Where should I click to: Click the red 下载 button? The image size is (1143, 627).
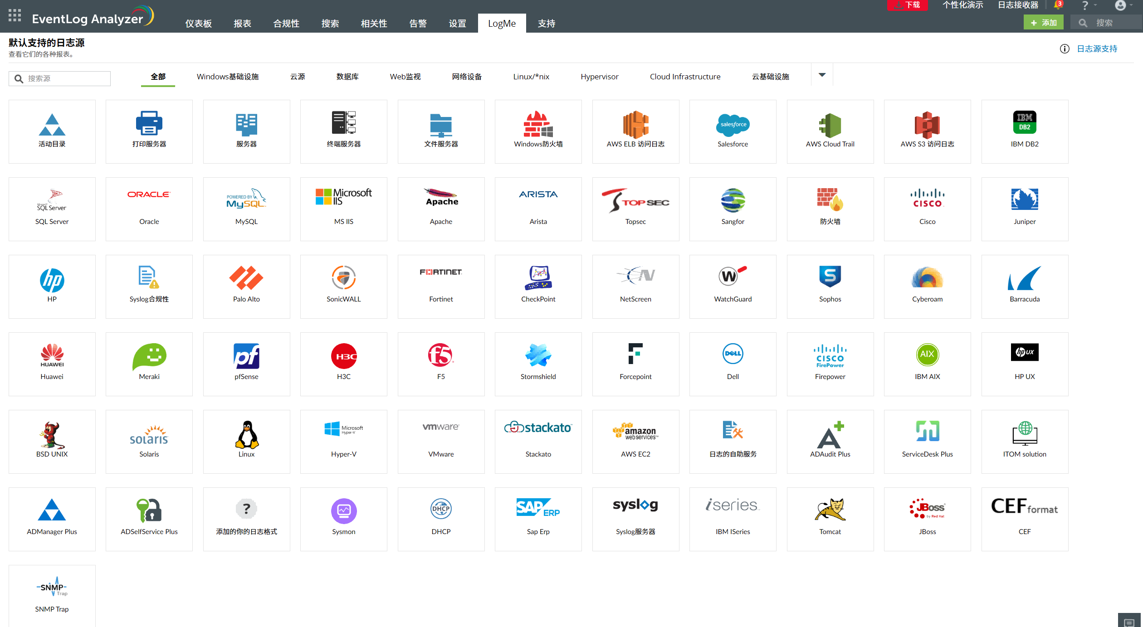907,5
